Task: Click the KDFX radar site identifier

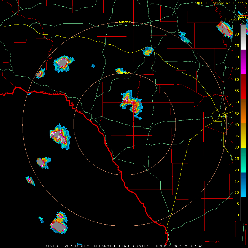Action: click(161, 246)
